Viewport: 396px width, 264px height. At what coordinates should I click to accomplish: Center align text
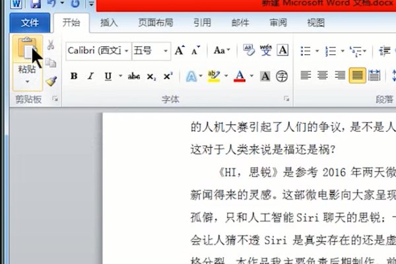tap(323, 75)
